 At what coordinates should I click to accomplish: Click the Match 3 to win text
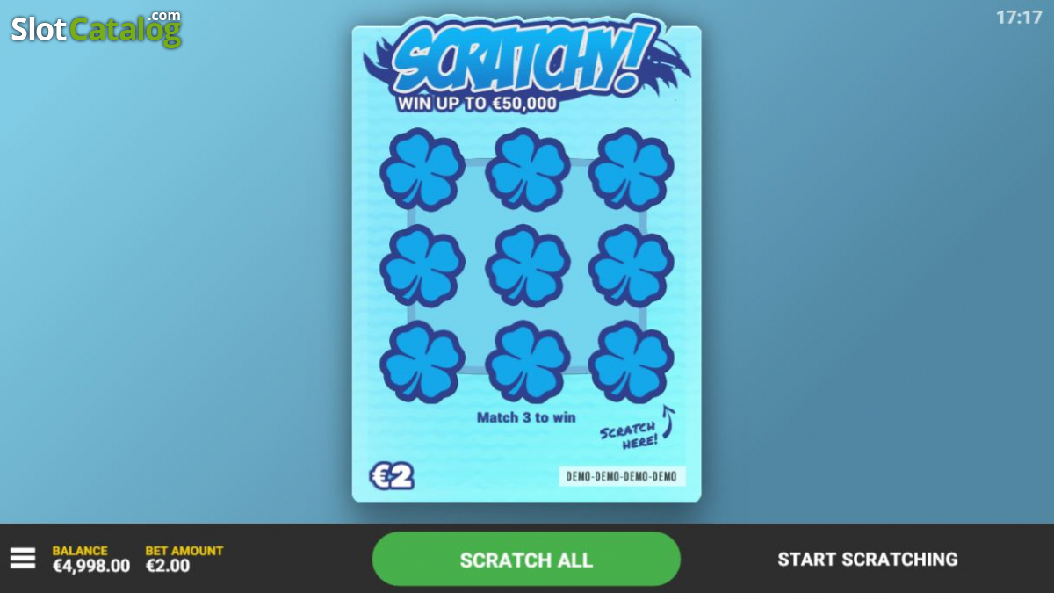pos(526,417)
